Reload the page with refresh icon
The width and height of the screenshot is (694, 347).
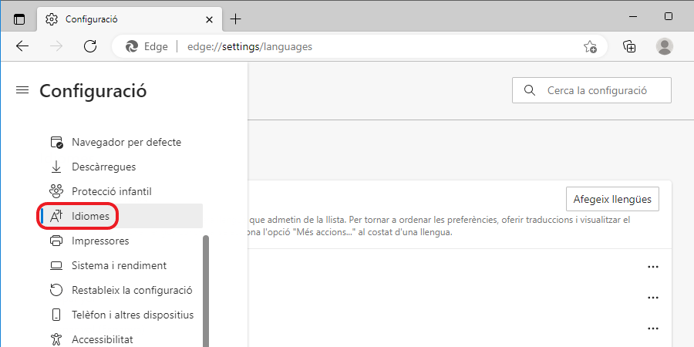coord(90,46)
